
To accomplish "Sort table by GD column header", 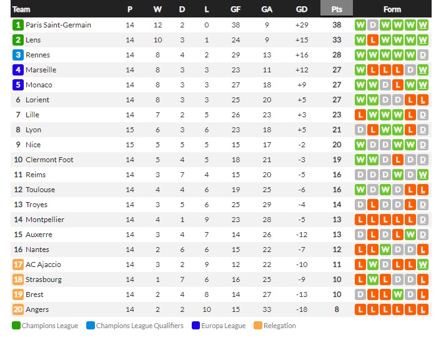I will [302, 9].
